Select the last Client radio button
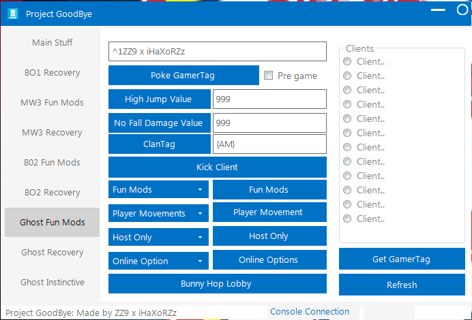472x320 pixels. click(x=348, y=219)
